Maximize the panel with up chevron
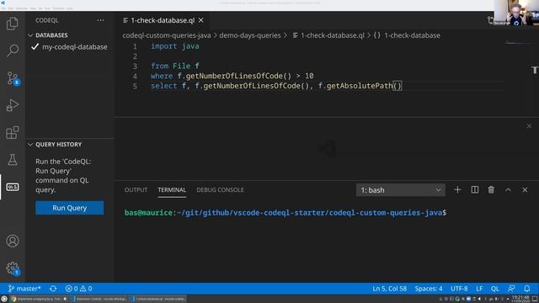The image size is (539, 303). pos(508,190)
